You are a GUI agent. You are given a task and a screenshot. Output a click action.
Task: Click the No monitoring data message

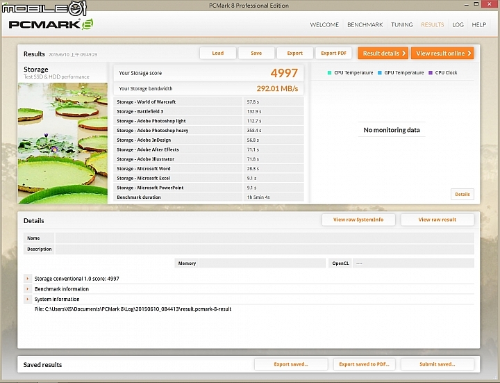tap(392, 130)
